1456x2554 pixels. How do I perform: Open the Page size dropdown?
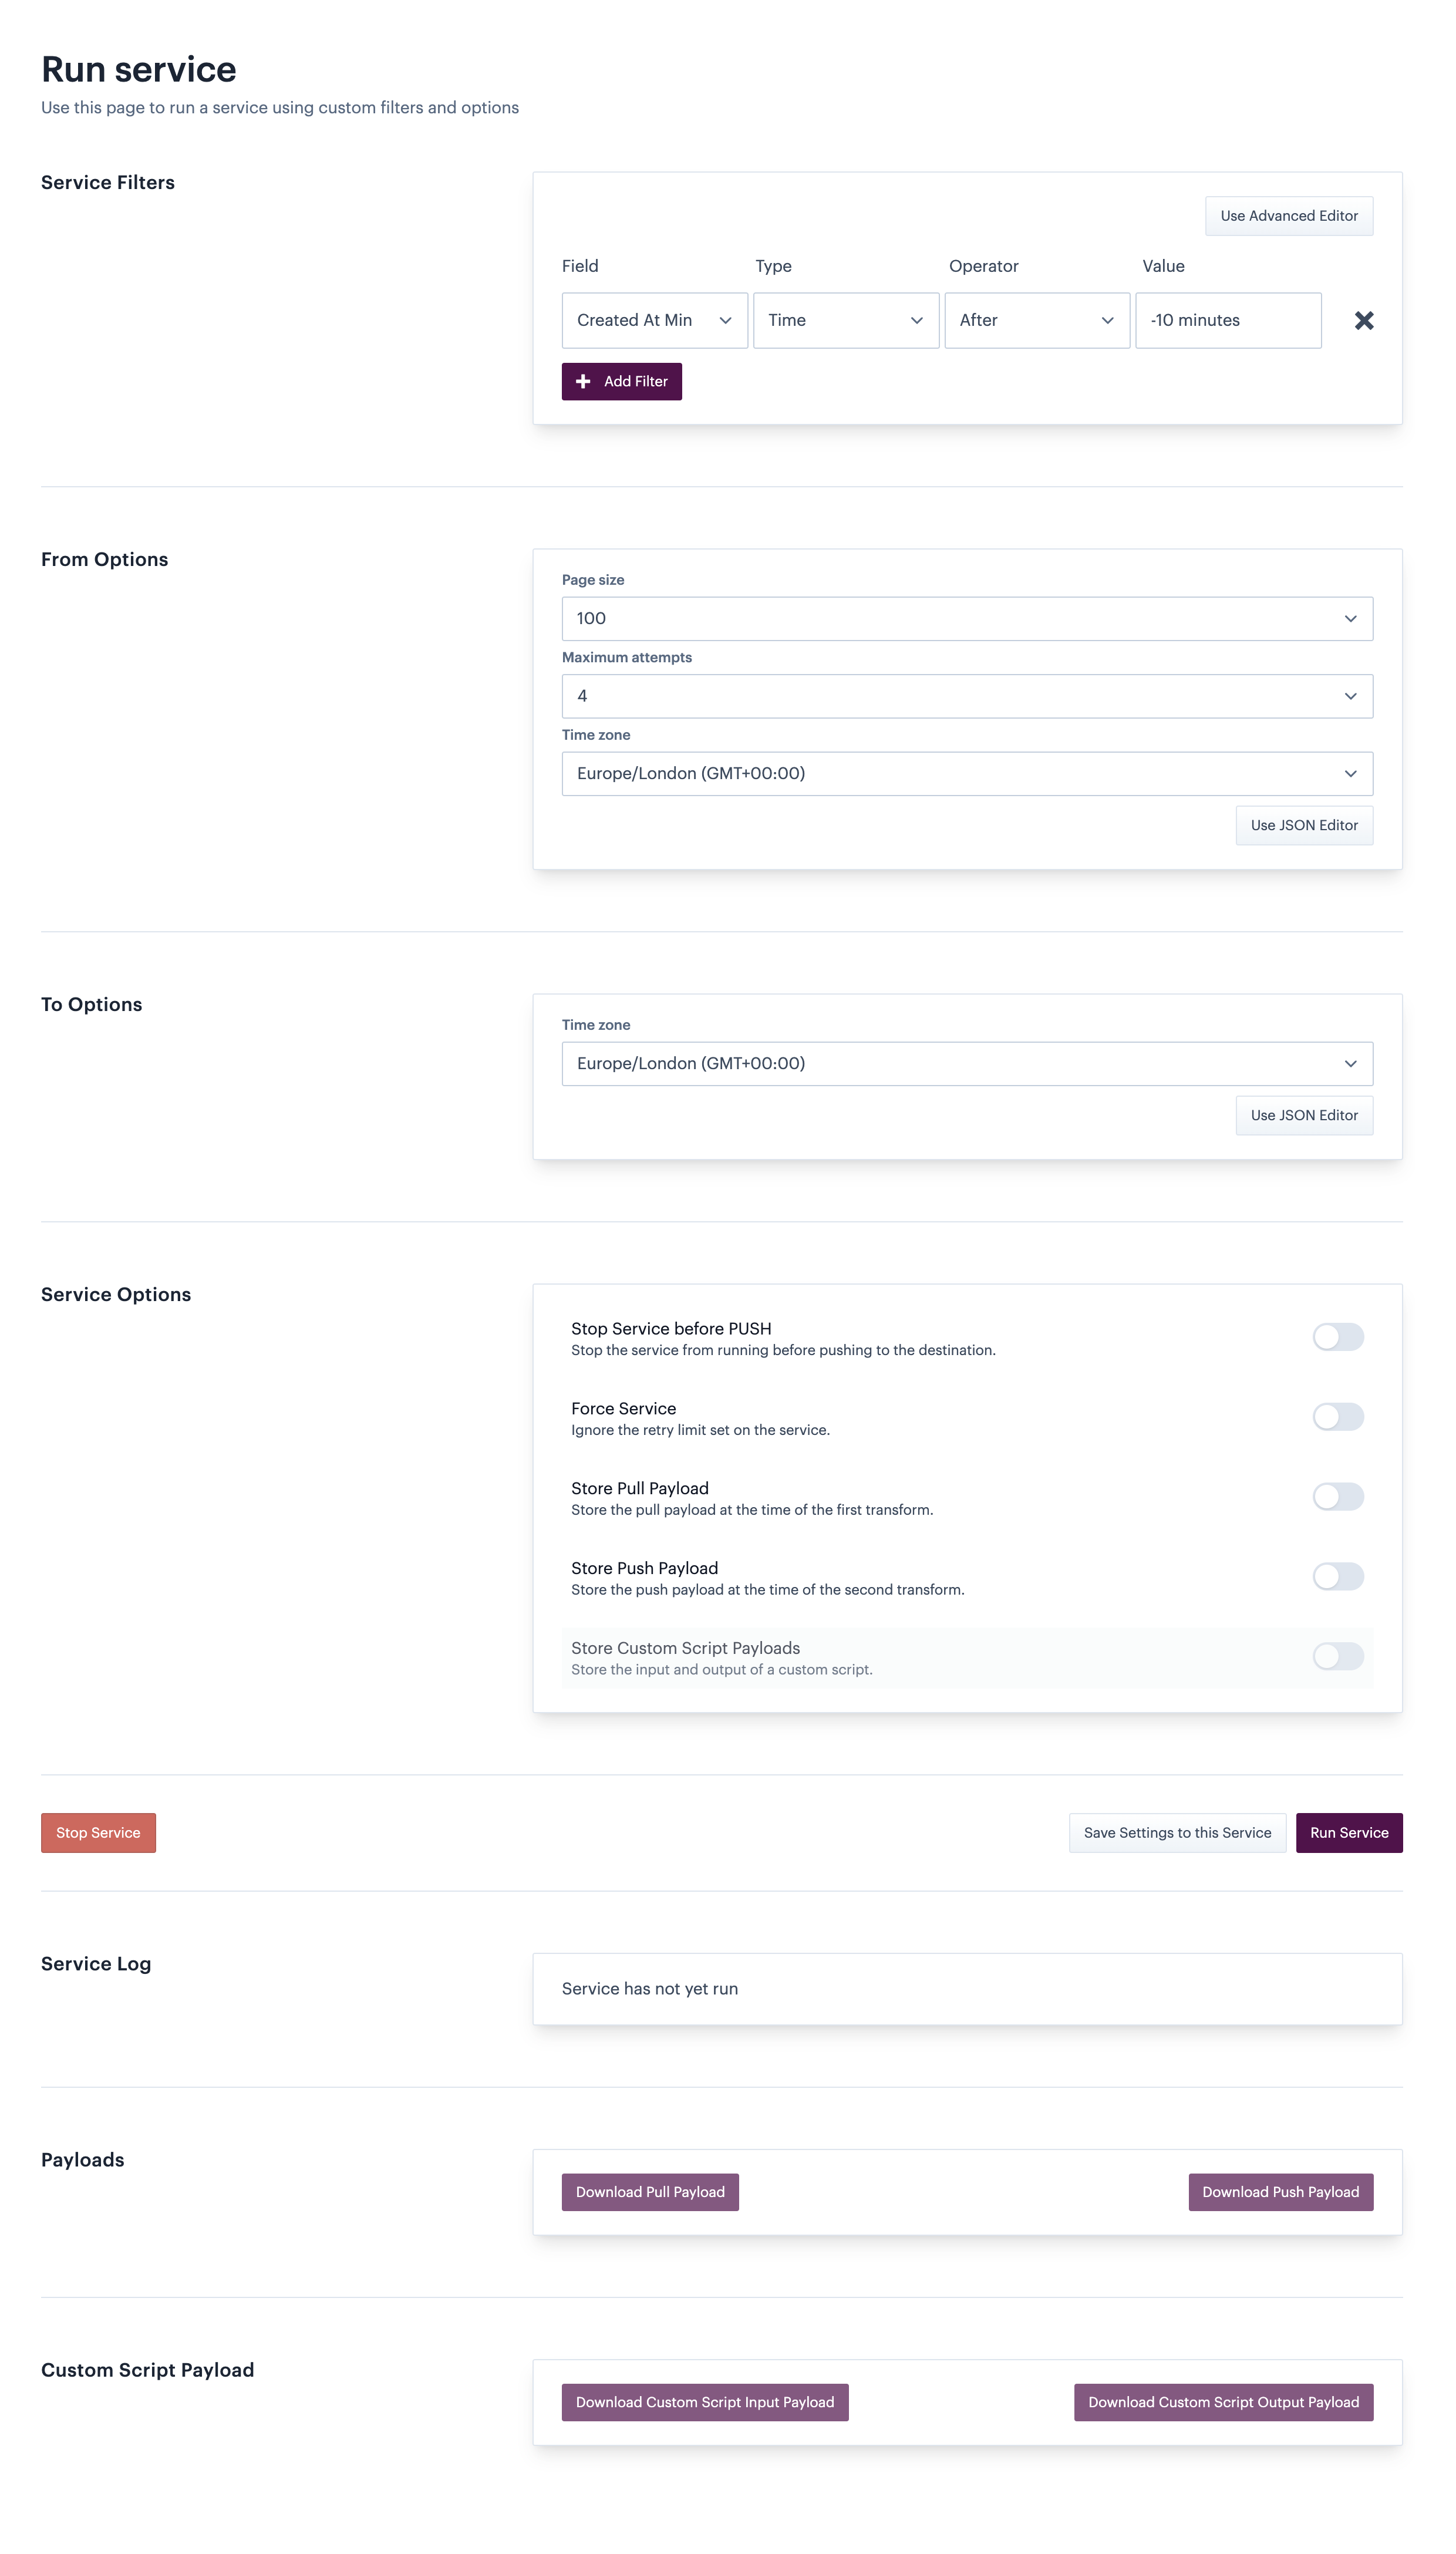(x=966, y=618)
